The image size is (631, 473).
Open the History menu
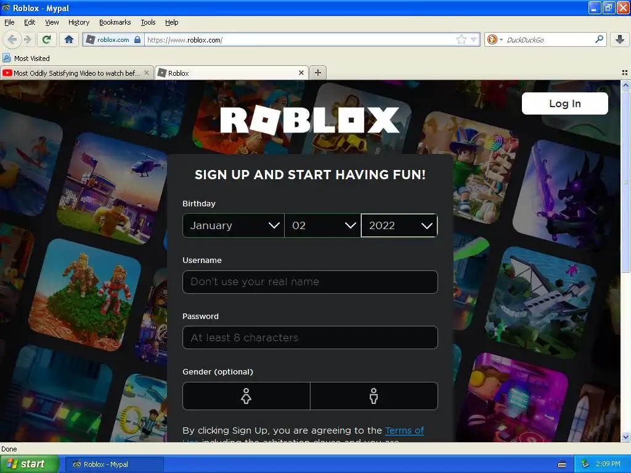78,22
